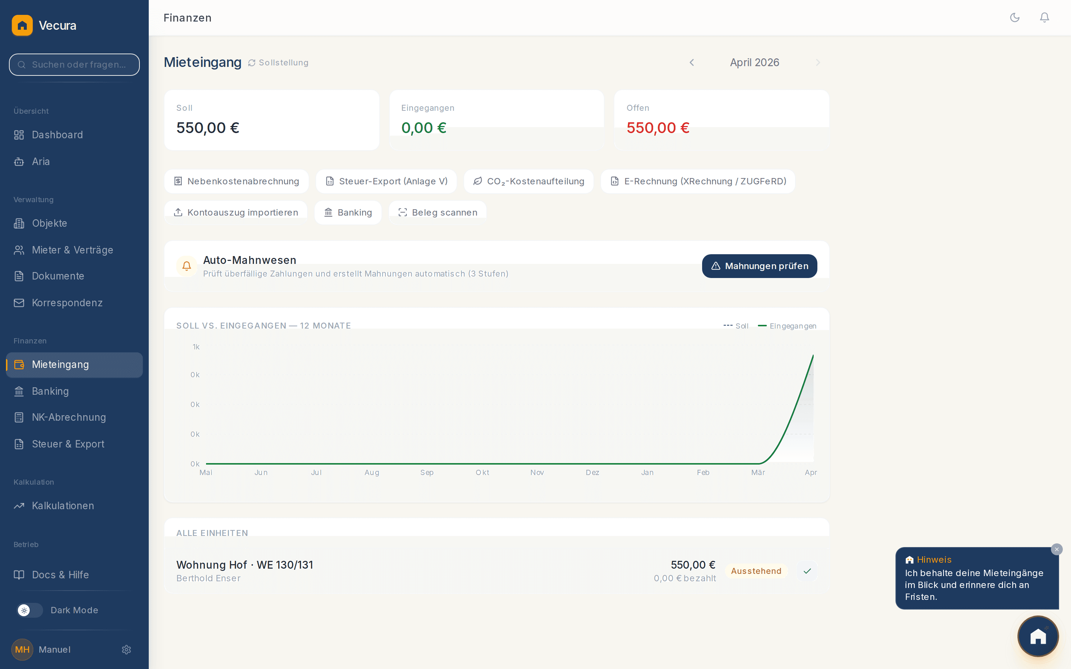1071x669 pixels.
Task: Expand the Wohnung Hof · WE 130/131 row
Action: [496, 571]
